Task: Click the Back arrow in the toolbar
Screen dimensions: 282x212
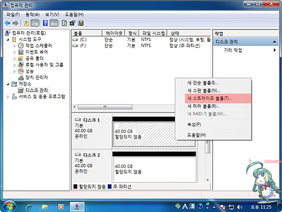Action: pos(7,23)
